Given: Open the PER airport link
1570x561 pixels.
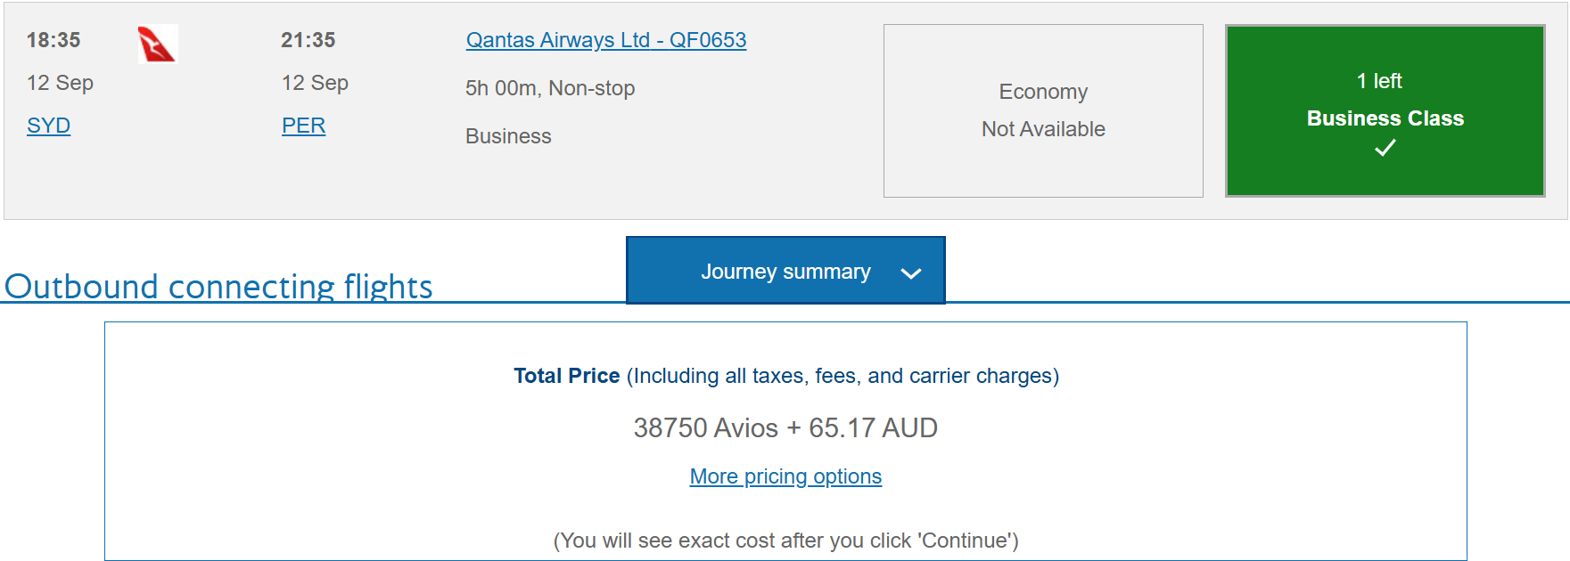Looking at the screenshot, I should (x=303, y=126).
